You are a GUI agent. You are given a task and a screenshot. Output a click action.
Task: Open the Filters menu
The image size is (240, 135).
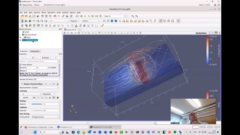(44, 12)
